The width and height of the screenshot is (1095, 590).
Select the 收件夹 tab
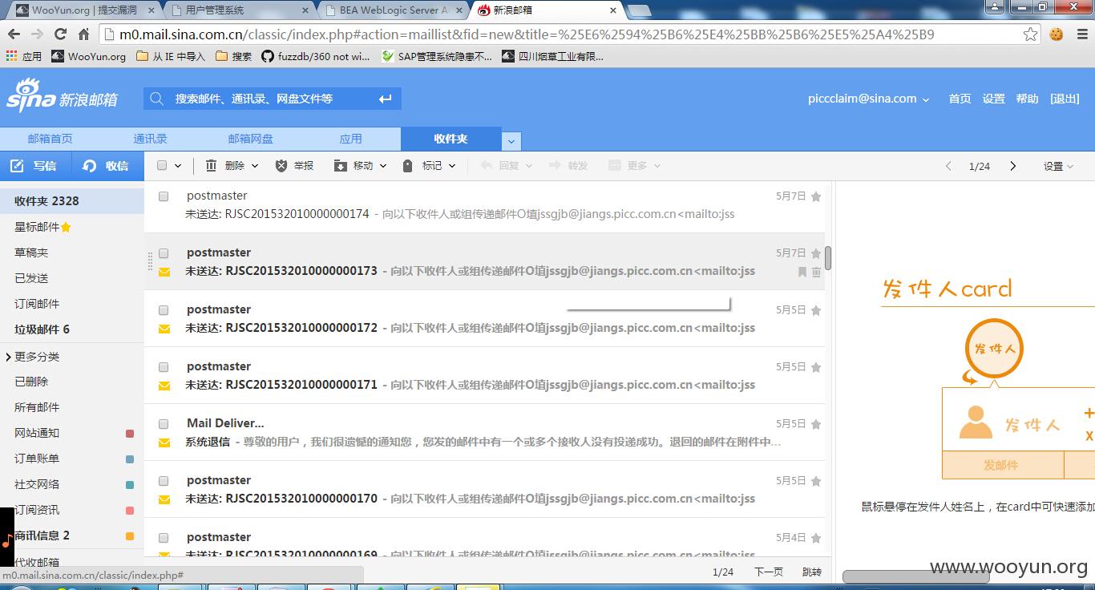click(x=451, y=139)
